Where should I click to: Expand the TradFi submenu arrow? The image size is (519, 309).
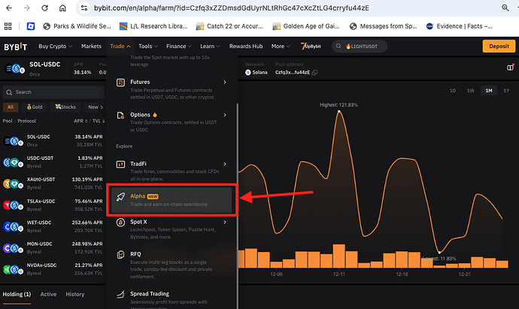pyautogui.click(x=225, y=164)
